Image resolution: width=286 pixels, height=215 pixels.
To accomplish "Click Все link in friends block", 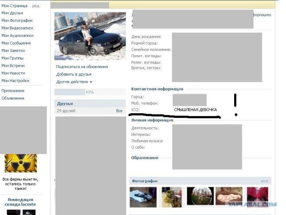I will [119, 111].
